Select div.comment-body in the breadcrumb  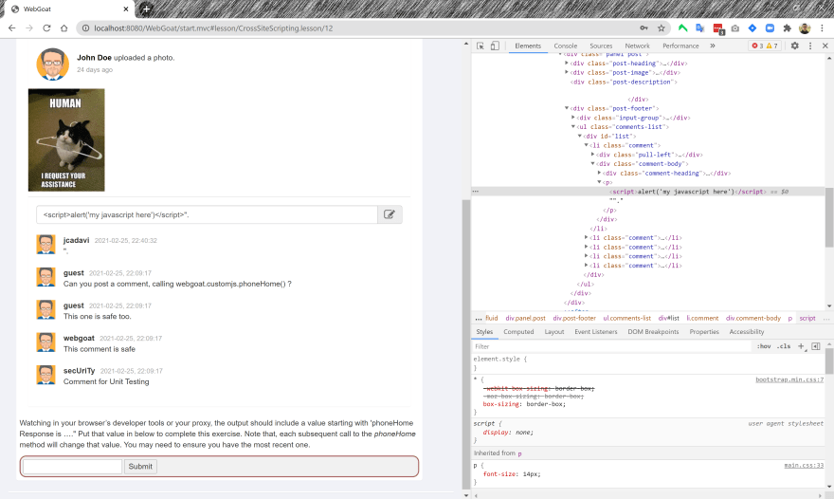pos(753,318)
